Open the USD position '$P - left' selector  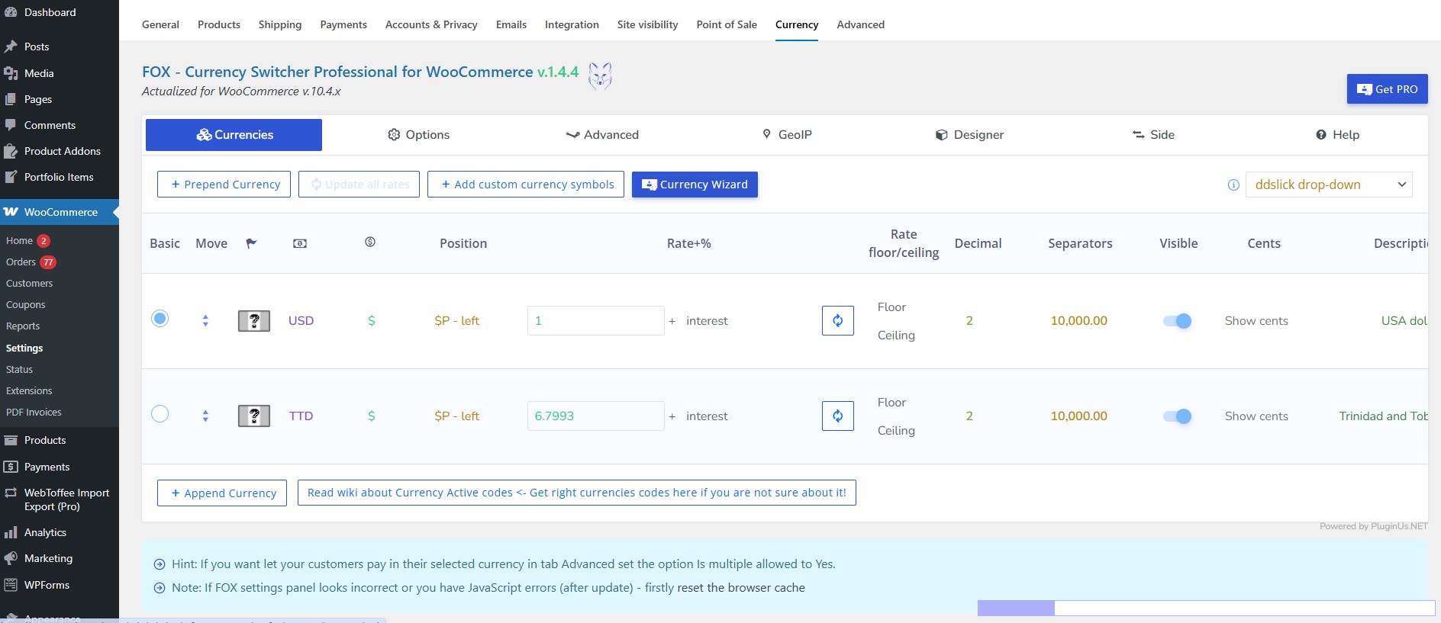coord(456,321)
